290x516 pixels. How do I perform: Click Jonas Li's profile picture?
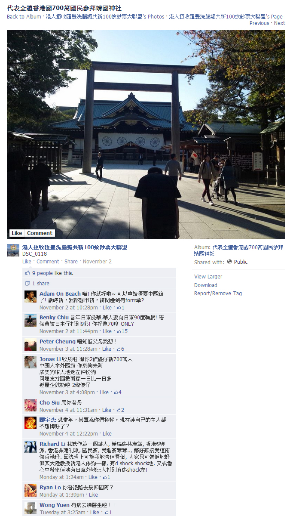[x=30, y=362]
